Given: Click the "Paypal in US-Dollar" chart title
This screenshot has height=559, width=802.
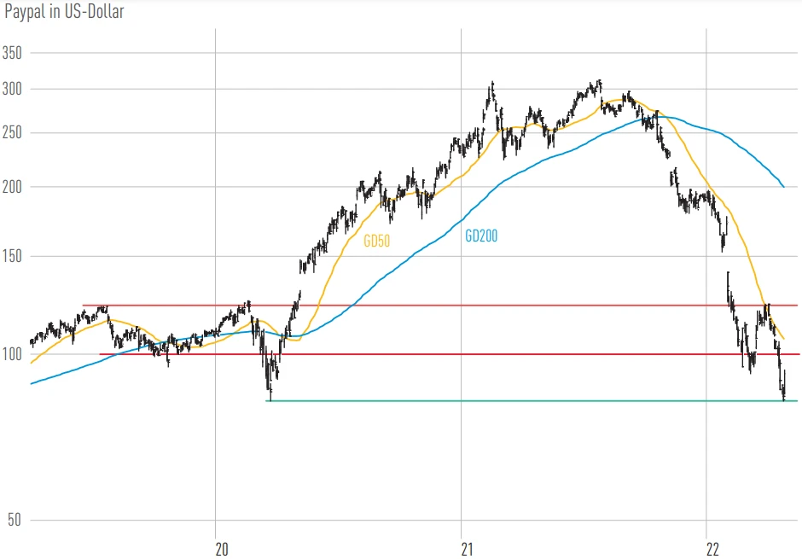Looking at the screenshot, I should coord(65,12).
